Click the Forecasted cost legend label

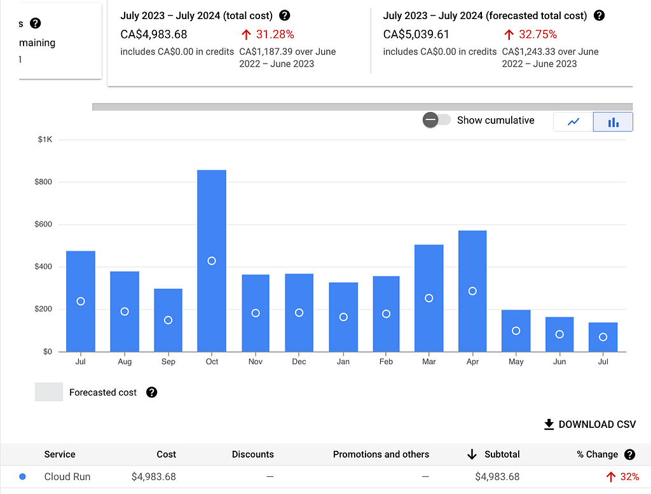click(103, 392)
